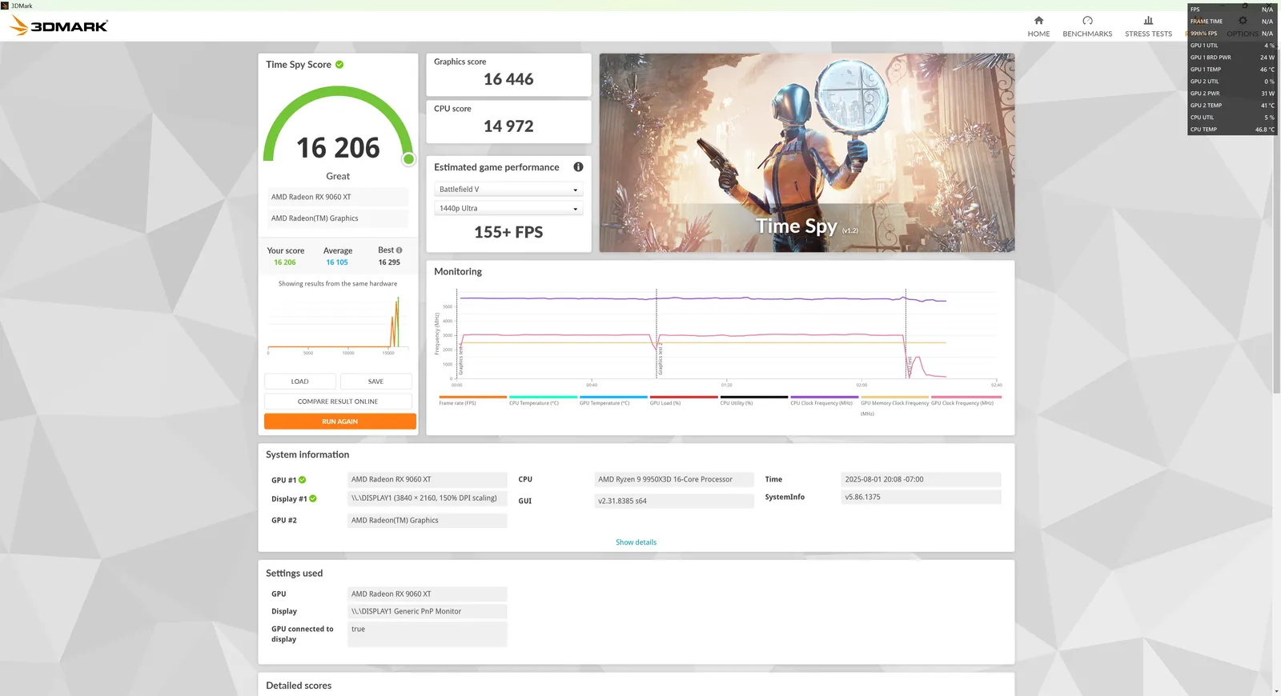This screenshot has width=1281, height=696.
Task: Click the 3DMark logo
Action: (58, 26)
